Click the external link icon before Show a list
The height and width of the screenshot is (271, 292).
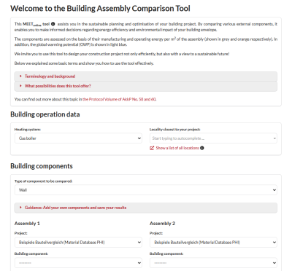[x=152, y=148]
